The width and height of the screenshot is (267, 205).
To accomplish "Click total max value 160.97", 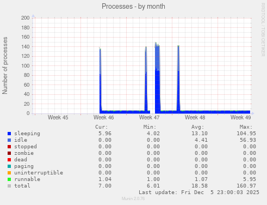I will (246, 186).
